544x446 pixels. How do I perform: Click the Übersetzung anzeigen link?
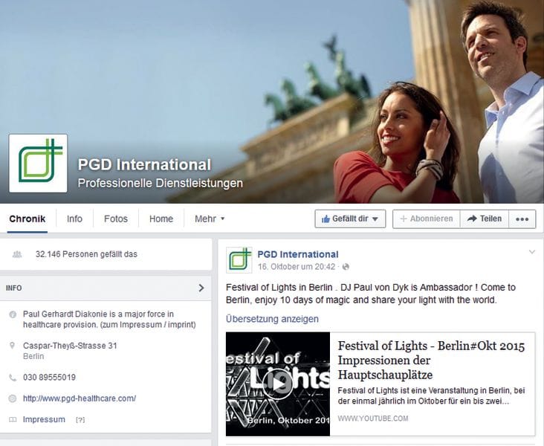tap(272, 319)
